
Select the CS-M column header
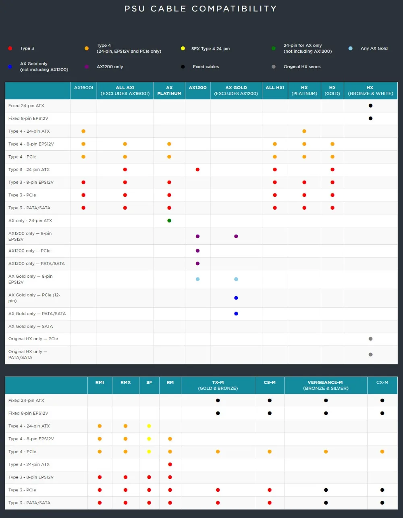coord(270,385)
